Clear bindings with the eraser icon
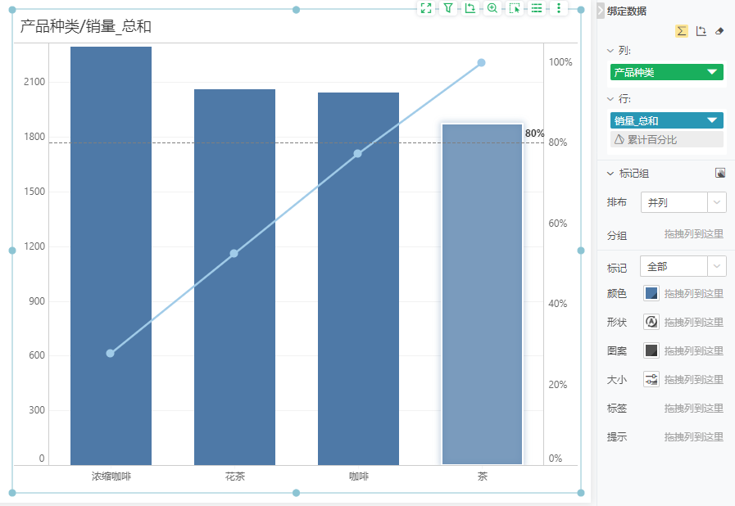The width and height of the screenshot is (735, 506). click(x=719, y=30)
